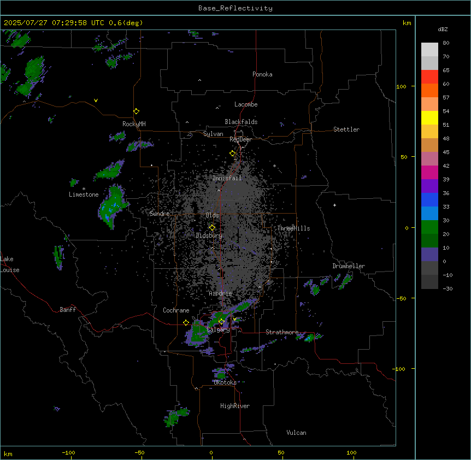This screenshot has width=471, height=460.
Task: Click the Lacombe city label
Action: pos(246,104)
